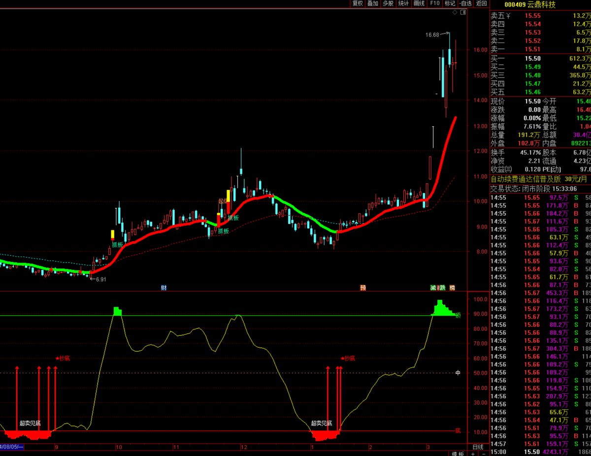Toggle the side panel layout icon
This screenshot has height=456, width=591.
click(462, 12)
